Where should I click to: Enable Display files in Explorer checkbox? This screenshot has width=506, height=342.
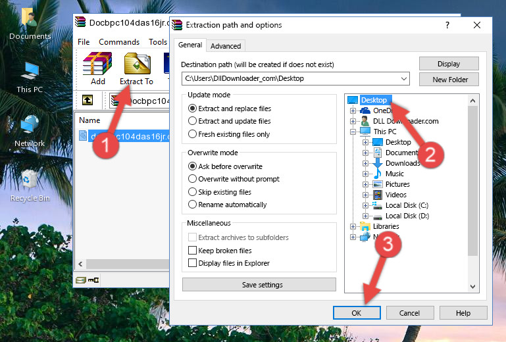(192, 263)
